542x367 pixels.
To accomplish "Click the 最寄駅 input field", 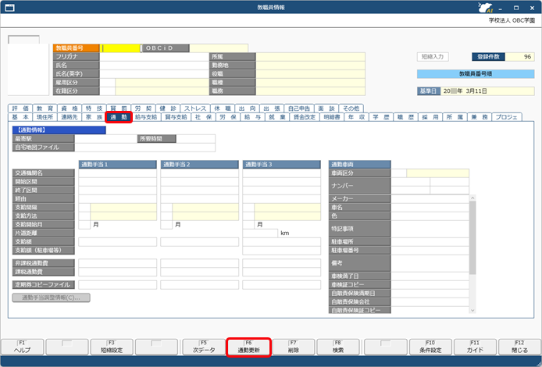I will tap(105, 138).
